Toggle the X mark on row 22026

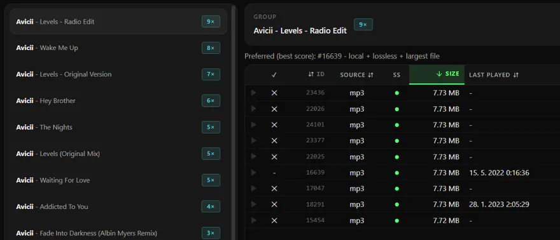pyautogui.click(x=274, y=109)
